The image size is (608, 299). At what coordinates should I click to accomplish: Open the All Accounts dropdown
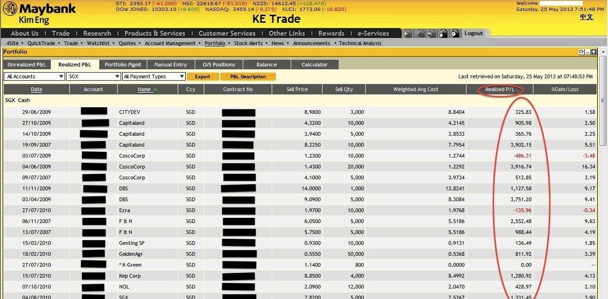[34, 76]
